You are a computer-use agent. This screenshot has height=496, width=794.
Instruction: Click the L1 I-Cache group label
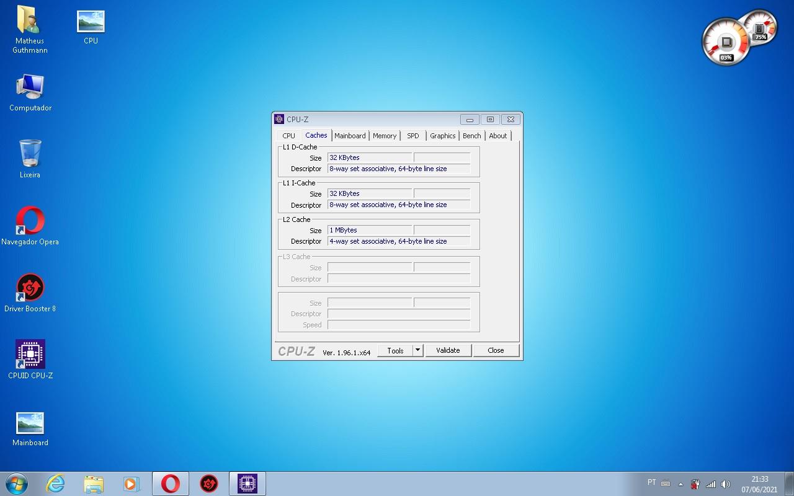coord(299,183)
